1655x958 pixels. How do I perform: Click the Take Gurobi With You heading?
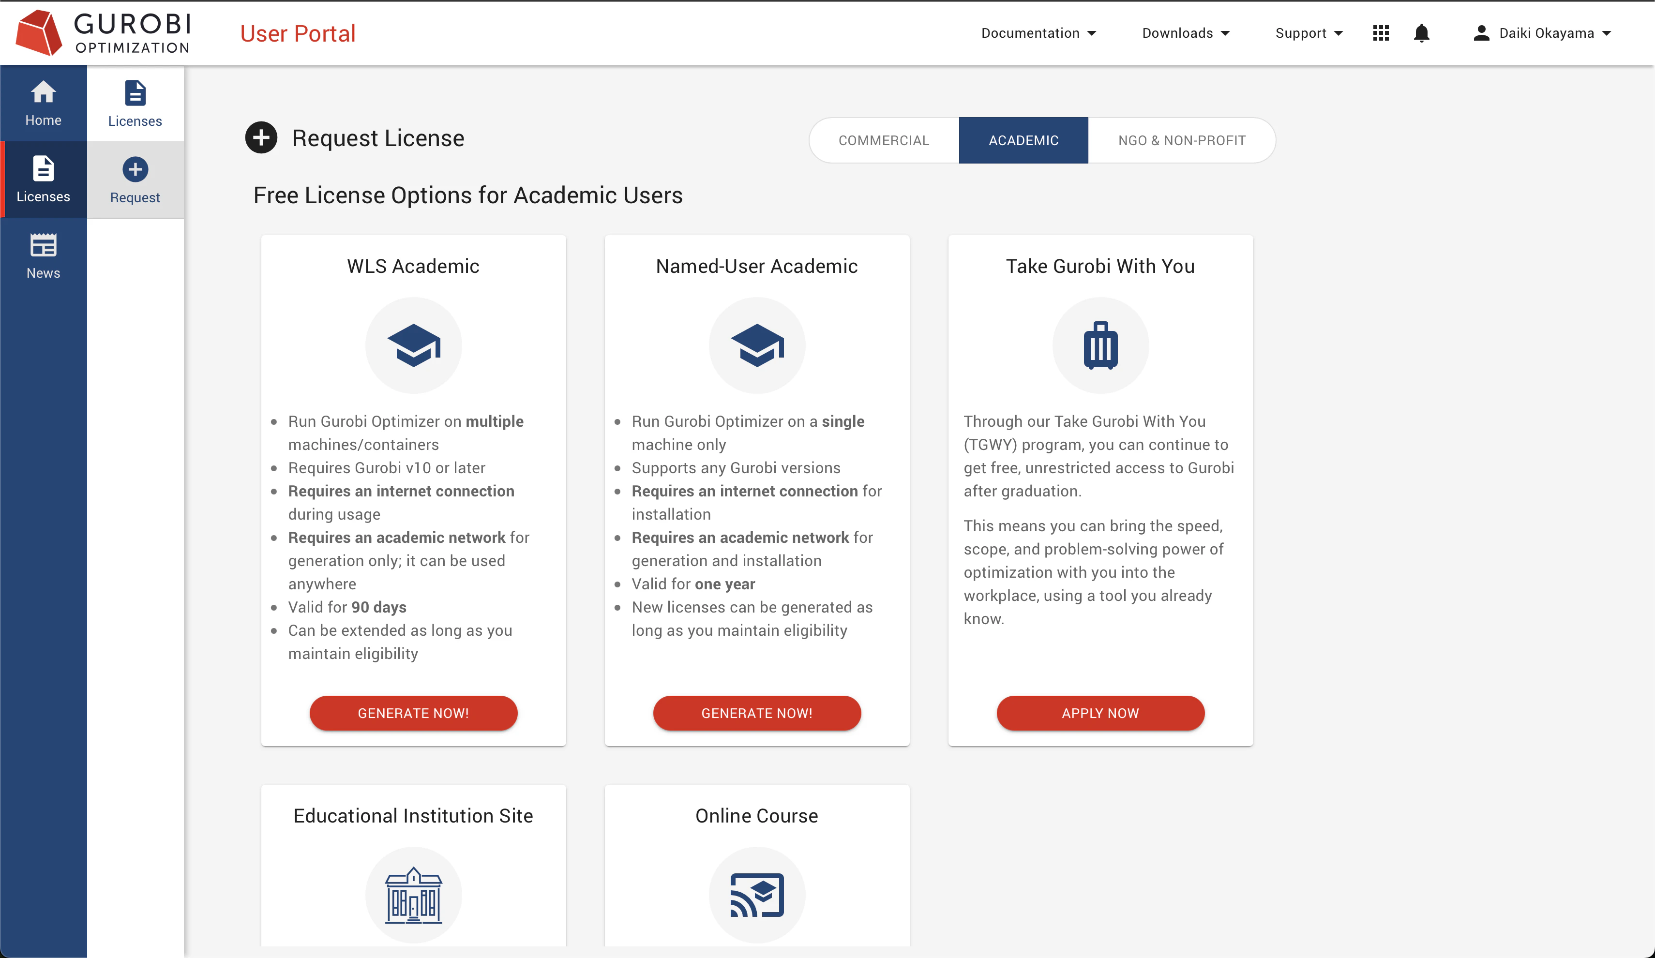point(1101,266)
